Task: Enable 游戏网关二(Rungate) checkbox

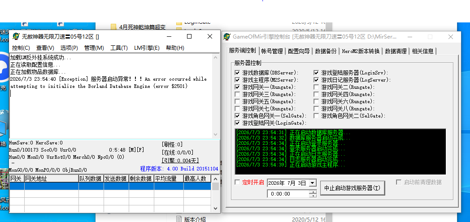Action: 316,87
